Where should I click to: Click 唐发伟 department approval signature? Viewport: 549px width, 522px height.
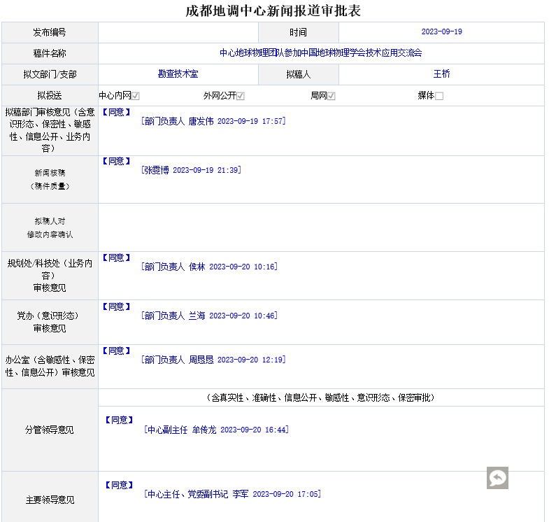[213, 121]
